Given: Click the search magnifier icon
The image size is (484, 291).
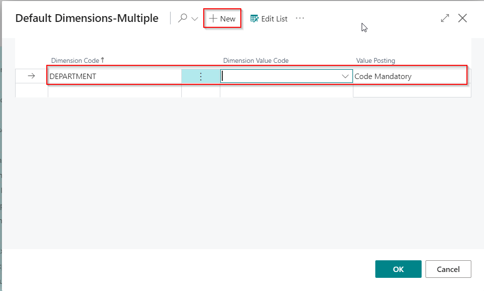Looking at the screenshot, I should [x=183, y=19].
